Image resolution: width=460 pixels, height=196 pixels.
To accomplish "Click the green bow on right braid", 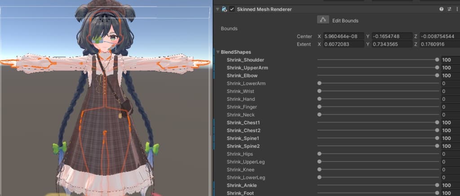I will coord(152,148).
